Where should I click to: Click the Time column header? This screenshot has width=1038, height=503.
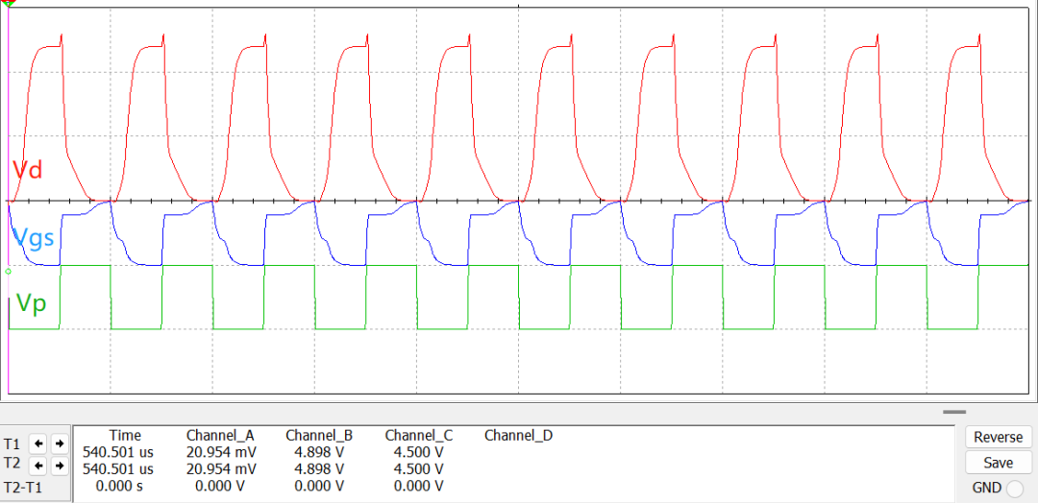[125, 436]
